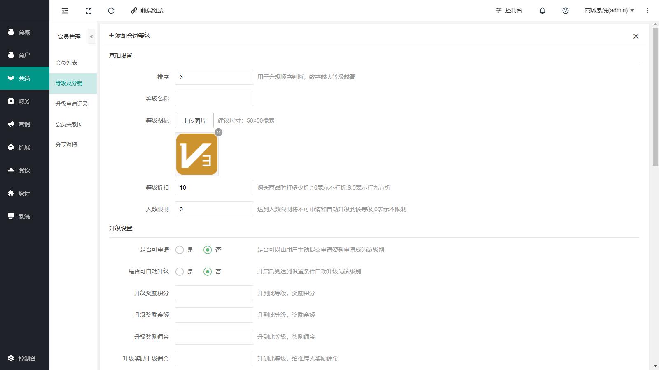
Task: Toggle the sidebar menu collapse icon
Action: click(65, 11)
